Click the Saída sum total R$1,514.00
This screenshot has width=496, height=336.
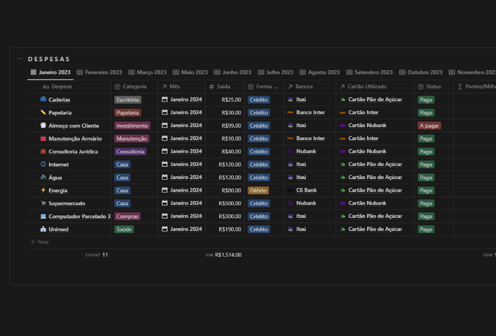tap(228, 255)
